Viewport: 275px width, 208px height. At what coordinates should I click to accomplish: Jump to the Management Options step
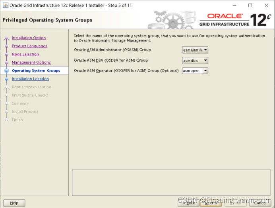[x=31, y=63]
